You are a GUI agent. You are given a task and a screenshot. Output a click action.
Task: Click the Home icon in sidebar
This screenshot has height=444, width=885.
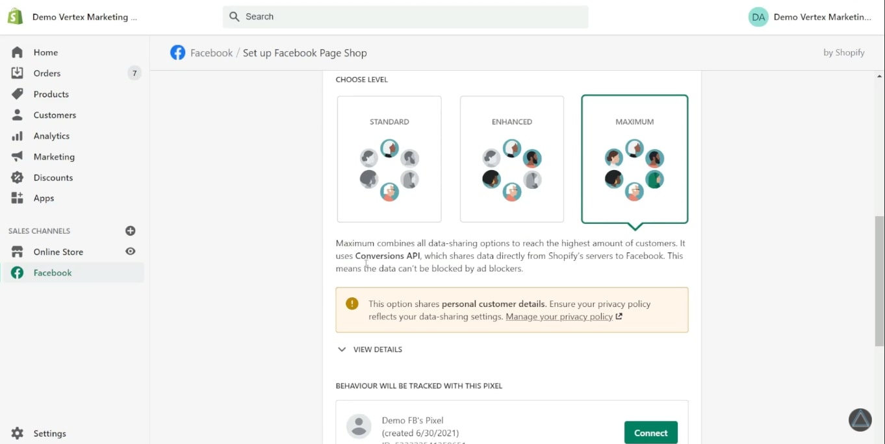18,53
